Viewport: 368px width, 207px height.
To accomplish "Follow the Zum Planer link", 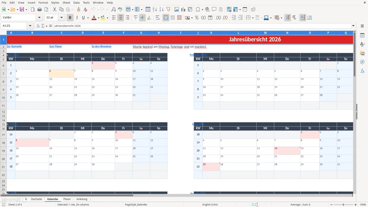I will 56,46.
